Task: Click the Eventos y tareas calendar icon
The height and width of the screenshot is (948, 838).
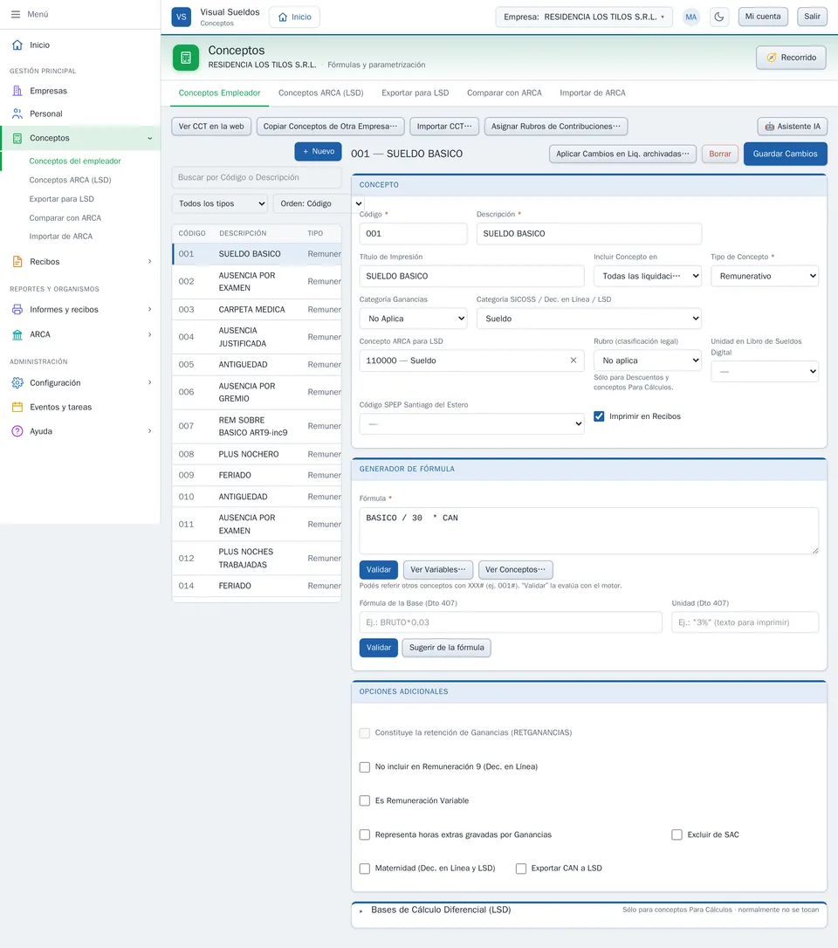Action: 17,407
